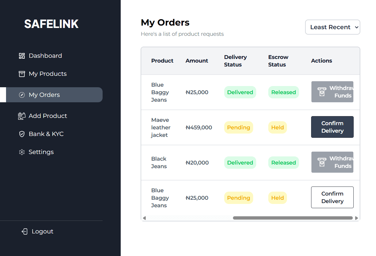
Task: Click the SAFELINK logo
Action: point(51,24)
